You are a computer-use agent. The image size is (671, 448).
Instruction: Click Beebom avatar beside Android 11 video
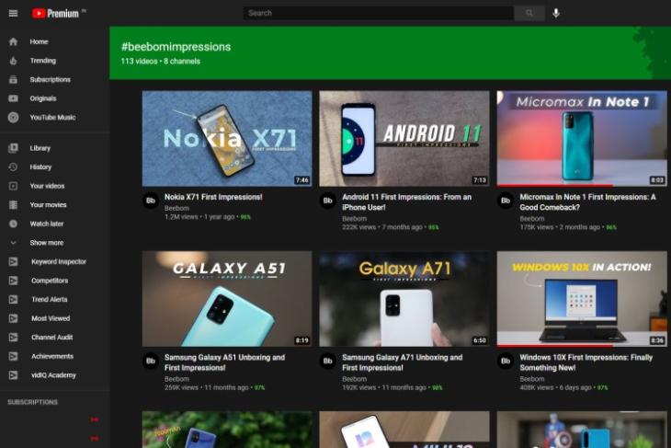pos(328,201)
